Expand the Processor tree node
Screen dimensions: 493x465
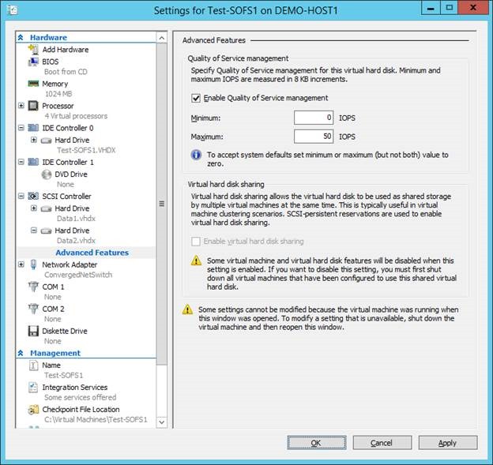pyautogui.click(x=21, y=106)
